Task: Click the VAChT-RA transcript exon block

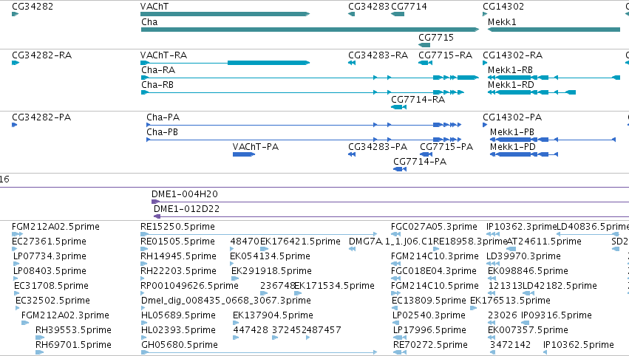Action: coord(269,63)
